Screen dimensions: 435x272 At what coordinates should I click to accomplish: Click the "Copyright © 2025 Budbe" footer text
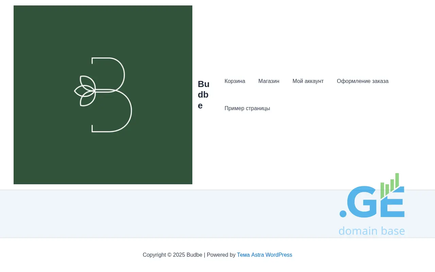pos(172,255)
